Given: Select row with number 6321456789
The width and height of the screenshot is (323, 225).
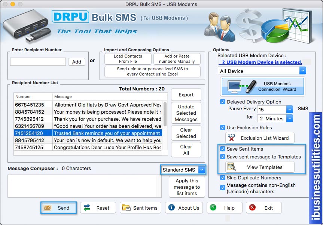Looking at the screenshot, I should tap(88, 126).
